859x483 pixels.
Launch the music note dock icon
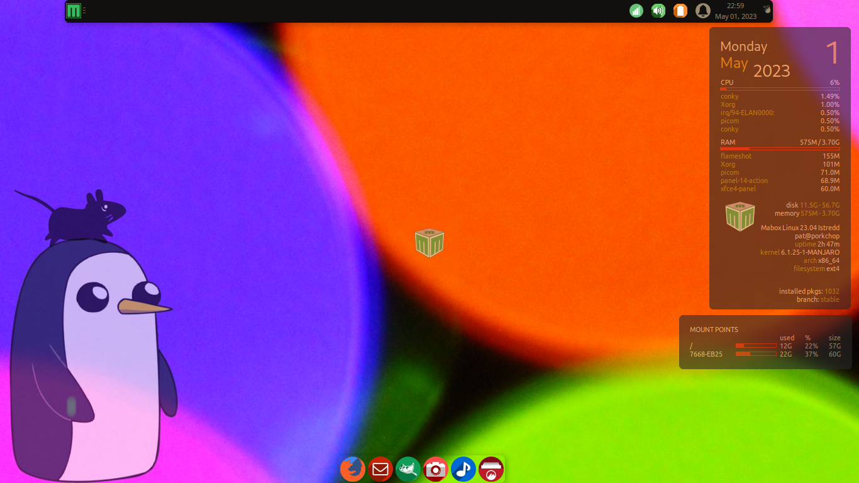click(463, 469)
